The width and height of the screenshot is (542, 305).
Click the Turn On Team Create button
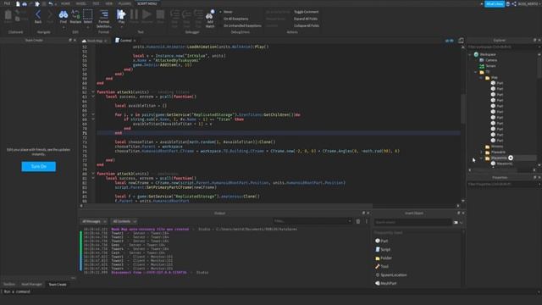tap(39, 166)
